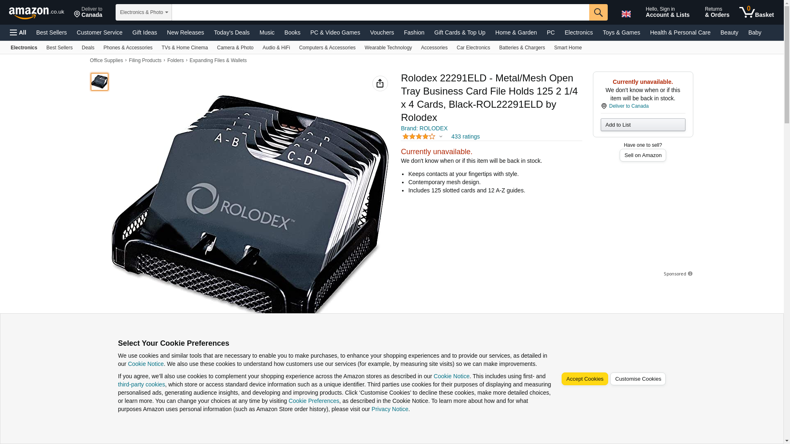Click the Customise Cookies button

click(638, 379)
